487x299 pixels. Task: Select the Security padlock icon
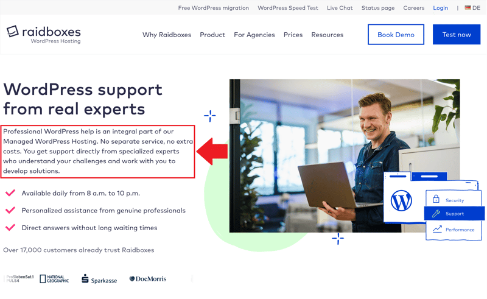(436, 199)
